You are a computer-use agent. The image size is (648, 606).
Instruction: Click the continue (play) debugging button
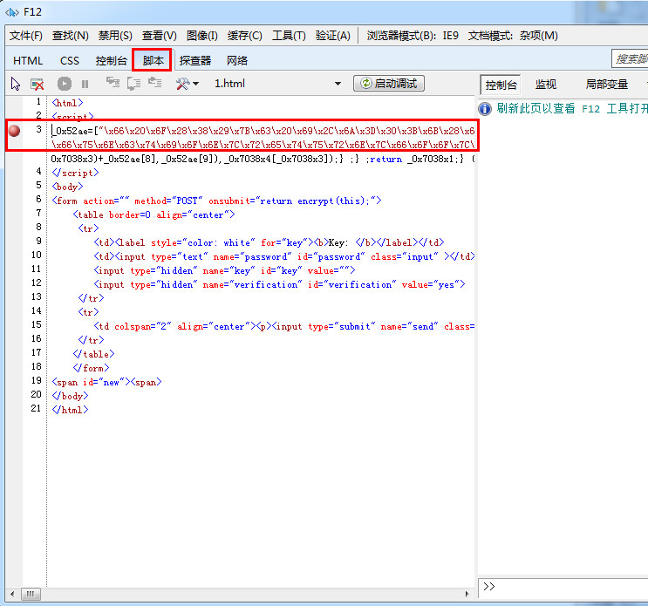tap(64, 84)
